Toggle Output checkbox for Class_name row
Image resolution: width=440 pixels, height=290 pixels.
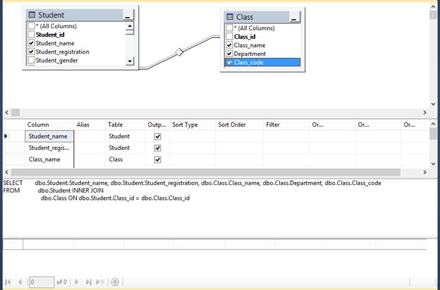[x=158, y=160]
